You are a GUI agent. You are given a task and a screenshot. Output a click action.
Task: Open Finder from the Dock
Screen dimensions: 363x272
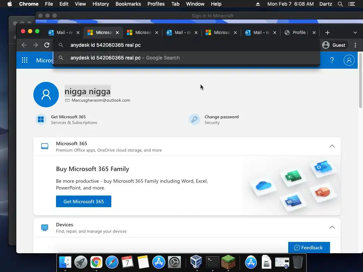pyautogui.click(x=65, y=262)
